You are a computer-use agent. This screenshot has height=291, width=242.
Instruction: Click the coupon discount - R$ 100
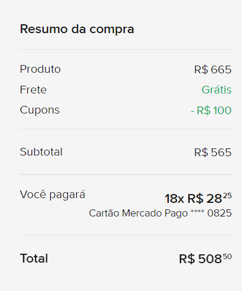pyautogui.click(x=211, y=111)
